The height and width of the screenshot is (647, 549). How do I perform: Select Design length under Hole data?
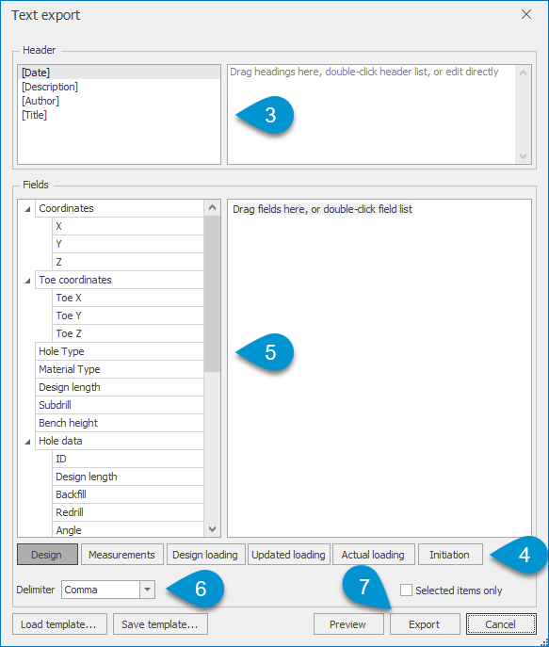128,477
